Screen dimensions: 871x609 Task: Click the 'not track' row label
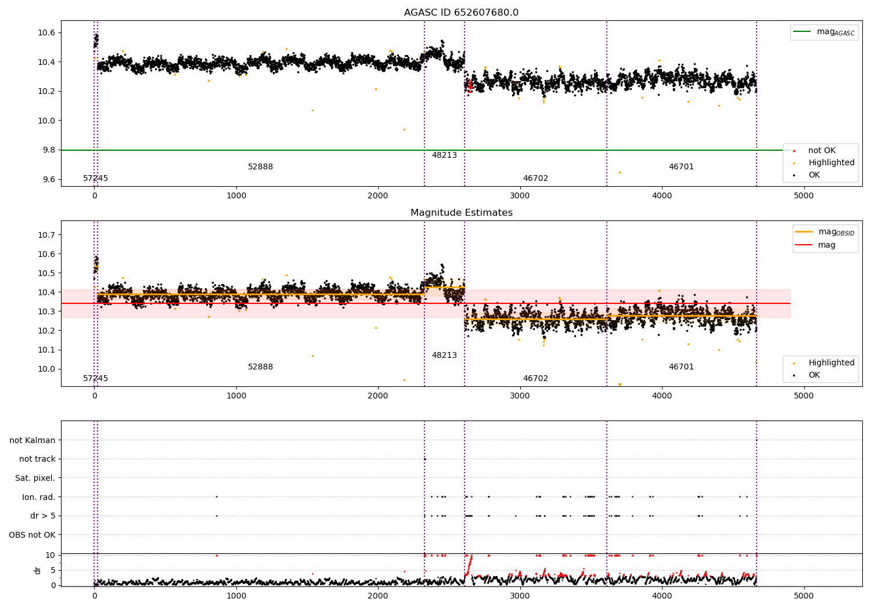click(x=37, y=459)
